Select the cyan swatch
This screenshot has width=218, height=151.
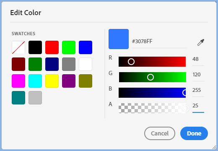coord(35,81)
